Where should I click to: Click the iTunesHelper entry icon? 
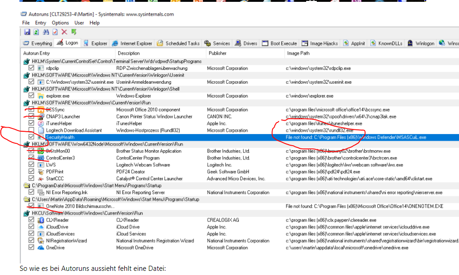[41, 123]
